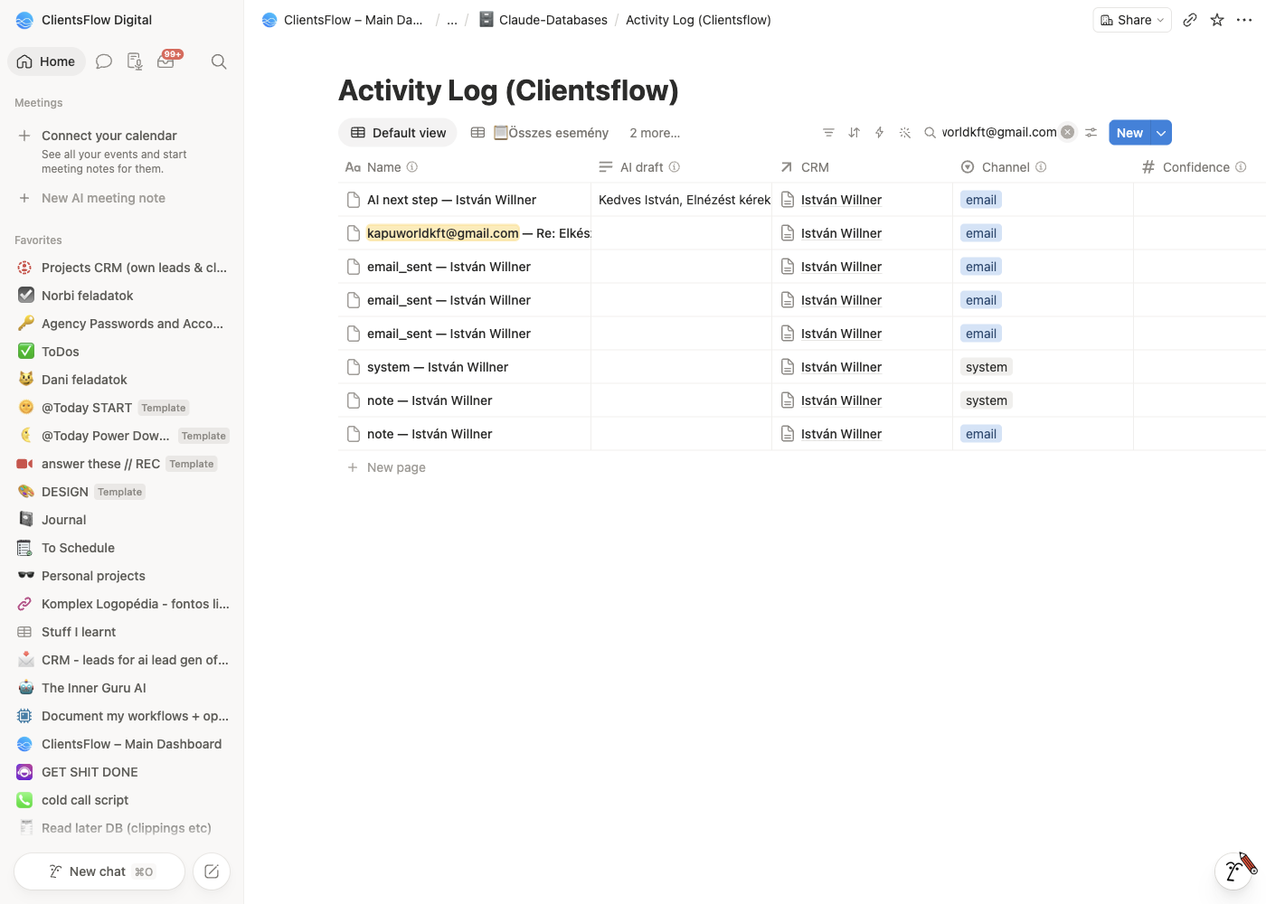Toggle the favorite star for this page
Viewport: 1266px width, 904px height.
point(1217,20)
